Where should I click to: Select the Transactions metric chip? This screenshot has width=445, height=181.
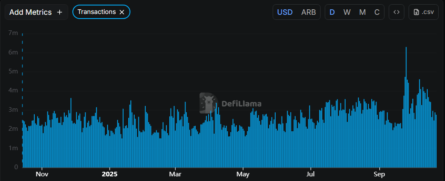[97, 12]
